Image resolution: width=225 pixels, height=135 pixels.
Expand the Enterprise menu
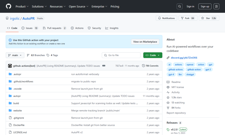point(99,6)
